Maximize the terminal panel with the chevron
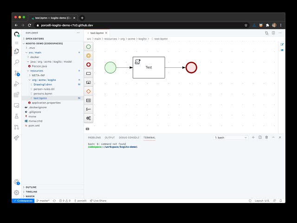The height and width of the screenshot is (223, 297). (x=273, y=138)
